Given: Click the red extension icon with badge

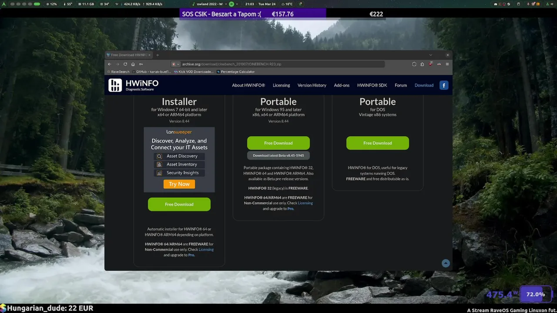Looking at the screenshot, I should click(430, 64).
